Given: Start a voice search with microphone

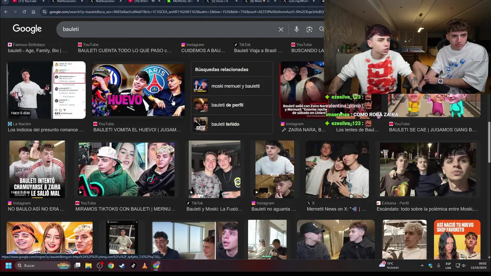Looking at the screenshot, I should tap(297, 29).
